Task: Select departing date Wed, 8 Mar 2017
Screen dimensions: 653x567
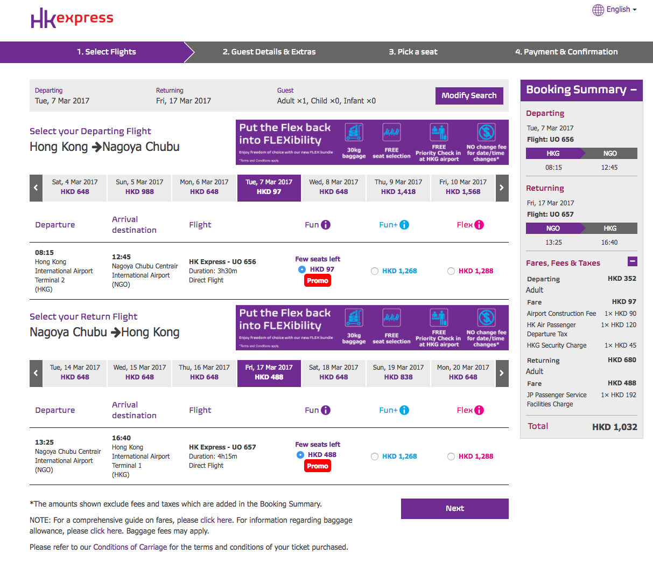Action: pos(334,188)
